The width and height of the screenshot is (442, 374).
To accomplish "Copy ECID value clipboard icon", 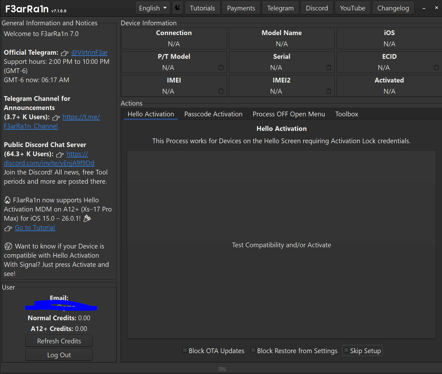I will (436, 67).
